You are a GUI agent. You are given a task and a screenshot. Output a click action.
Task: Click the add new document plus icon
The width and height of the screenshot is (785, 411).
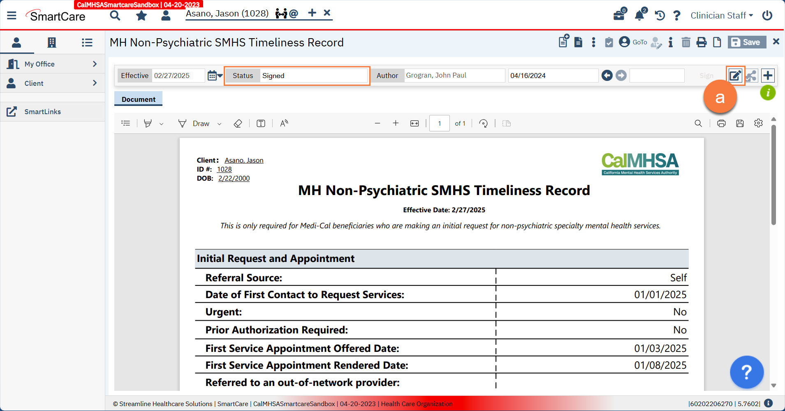(767, 76)
